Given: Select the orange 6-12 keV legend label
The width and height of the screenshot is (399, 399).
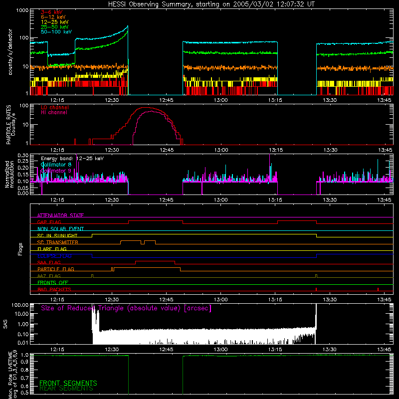Looking at the screenshot, I should point(53,17).
